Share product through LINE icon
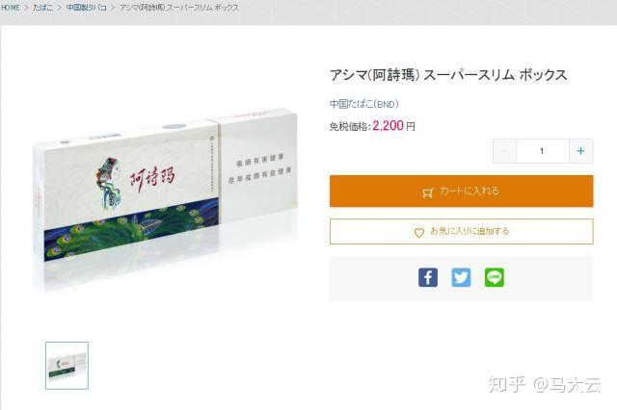 (495, 277)
